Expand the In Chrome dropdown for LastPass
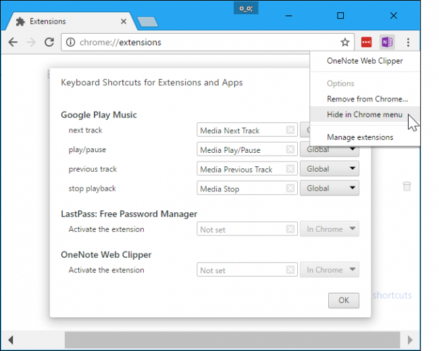This screenshot has height=351, width=439. click(x=330, y=229)
